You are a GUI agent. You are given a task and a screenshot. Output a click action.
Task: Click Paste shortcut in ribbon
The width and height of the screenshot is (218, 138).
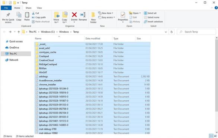pos(41,22)
